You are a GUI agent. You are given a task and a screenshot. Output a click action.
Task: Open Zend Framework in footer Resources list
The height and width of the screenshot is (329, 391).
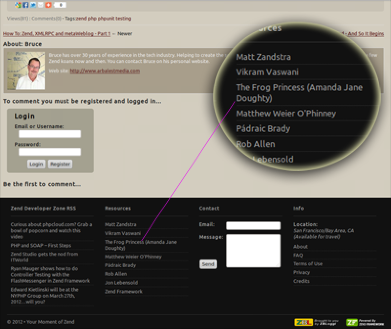pos(123,291)
